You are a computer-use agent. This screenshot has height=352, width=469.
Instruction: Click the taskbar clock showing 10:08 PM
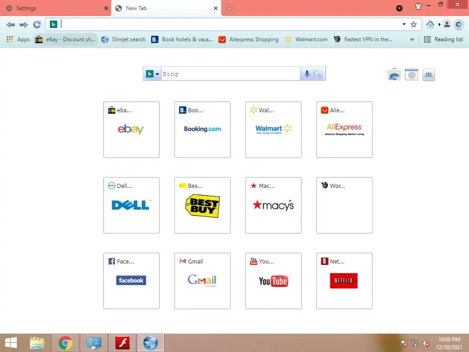click(x=449, y=343)
